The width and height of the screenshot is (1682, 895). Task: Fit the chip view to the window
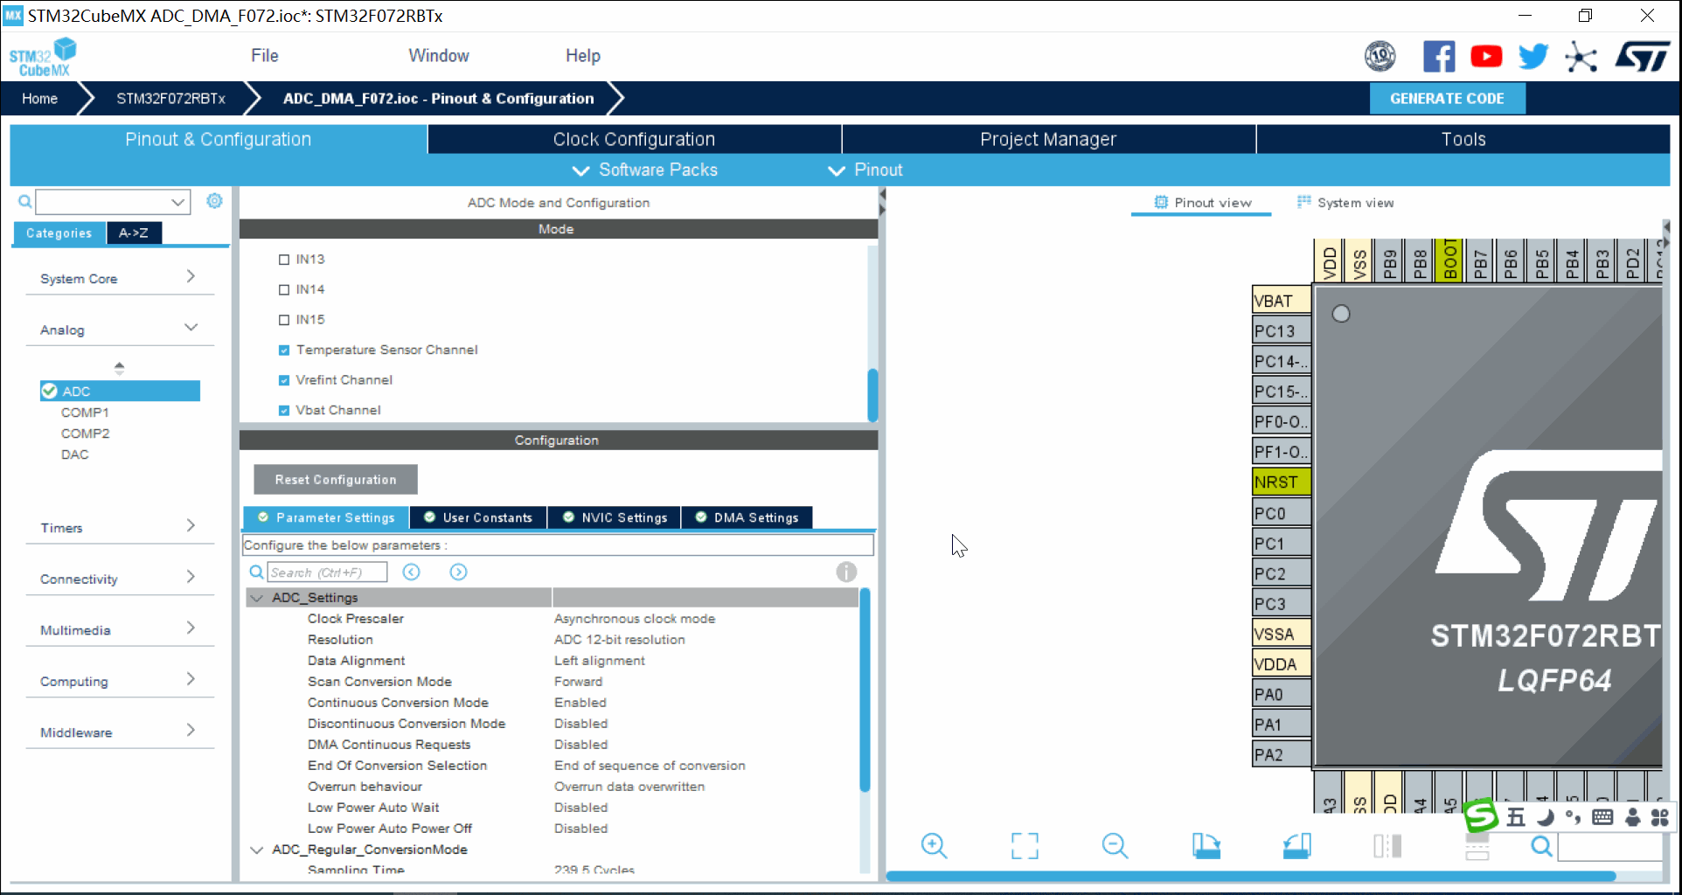pyautogui.click(x=1025, y=845)
